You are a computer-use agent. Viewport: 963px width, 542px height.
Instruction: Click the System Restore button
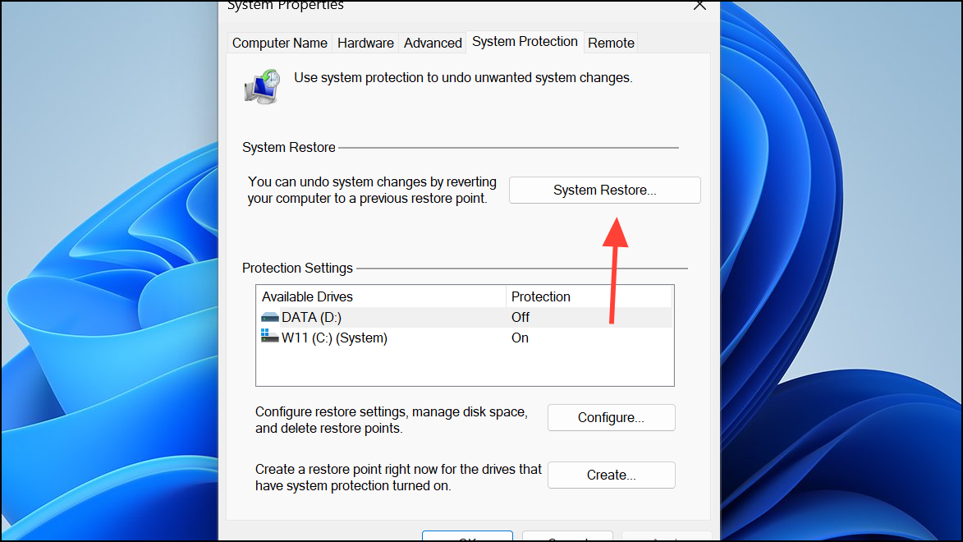click(604, 190)
